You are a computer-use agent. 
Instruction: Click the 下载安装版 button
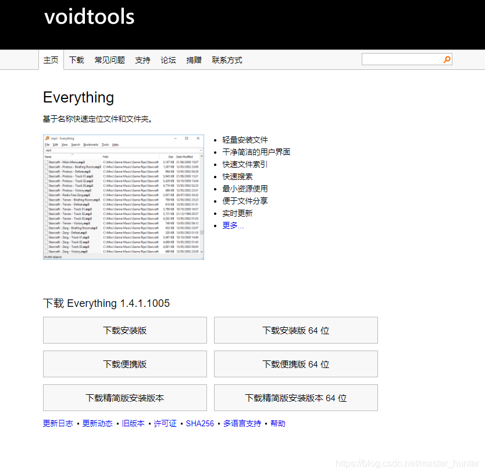point(124,330)
